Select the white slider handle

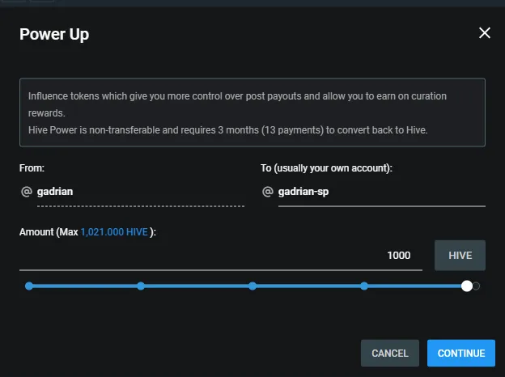(466, 286)
